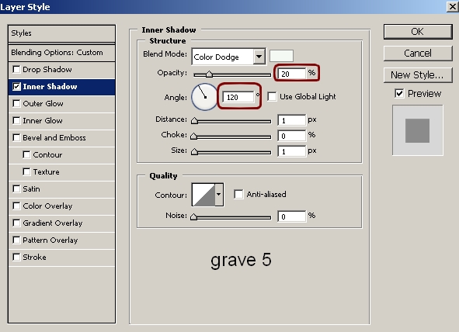Click the Opacity slider handle
This screenshot has width=459, height=332.
pos(209,74)
